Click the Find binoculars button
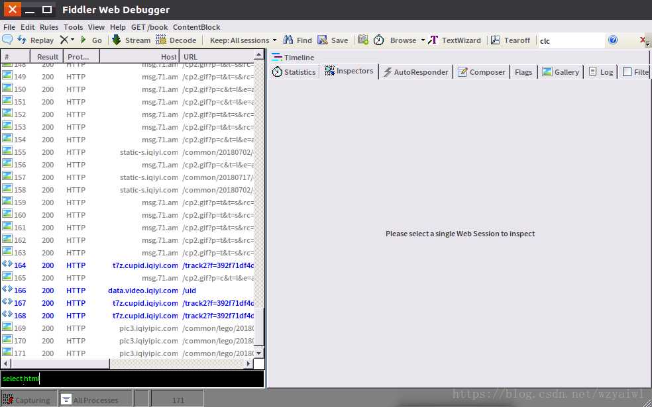The height and width of the screenshot is (407, 652). tap(298, 40)
